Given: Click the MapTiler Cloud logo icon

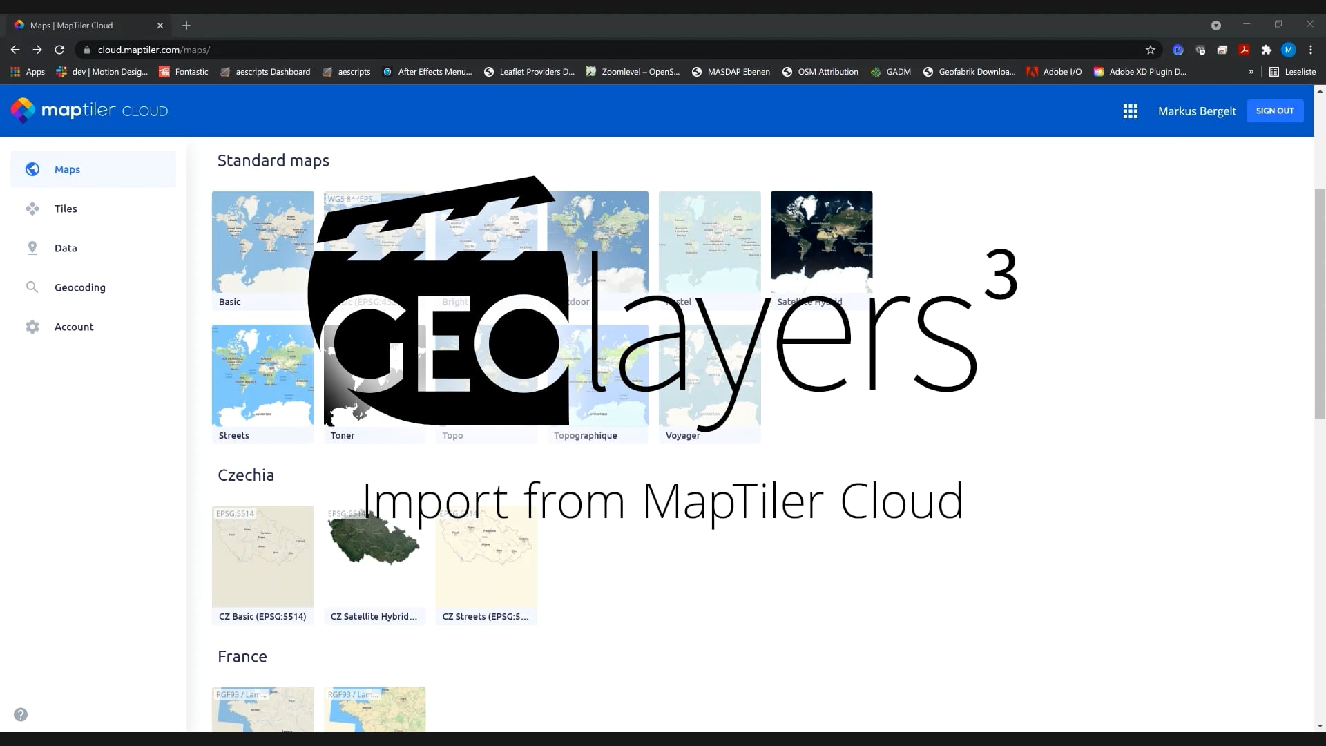Looking at the screenshot, I should pos(22,111).
